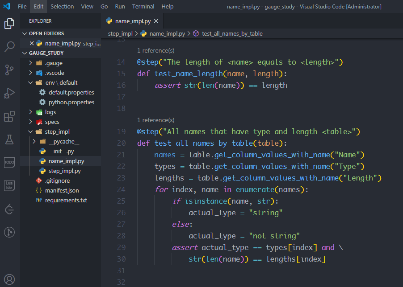
Task: Click line number 24 in gutter
Action: [121, 189]
